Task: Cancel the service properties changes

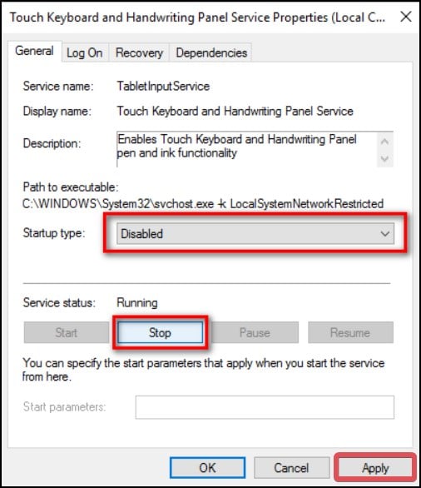Action: (x=291, y=468)
